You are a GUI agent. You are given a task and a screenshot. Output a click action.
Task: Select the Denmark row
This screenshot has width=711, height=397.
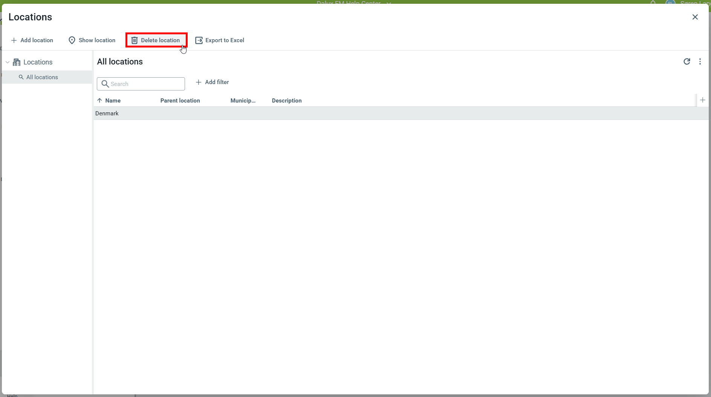(x=107, y=113)
